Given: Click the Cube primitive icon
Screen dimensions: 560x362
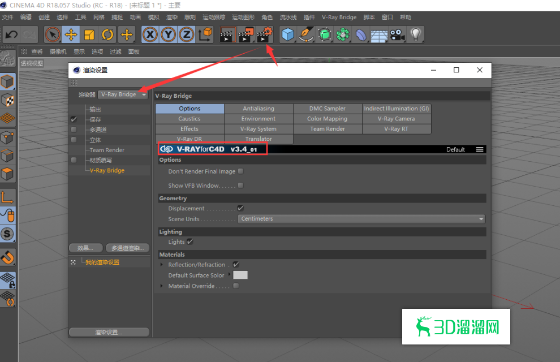Looking at the screenshot, I should tap(288, 35).
